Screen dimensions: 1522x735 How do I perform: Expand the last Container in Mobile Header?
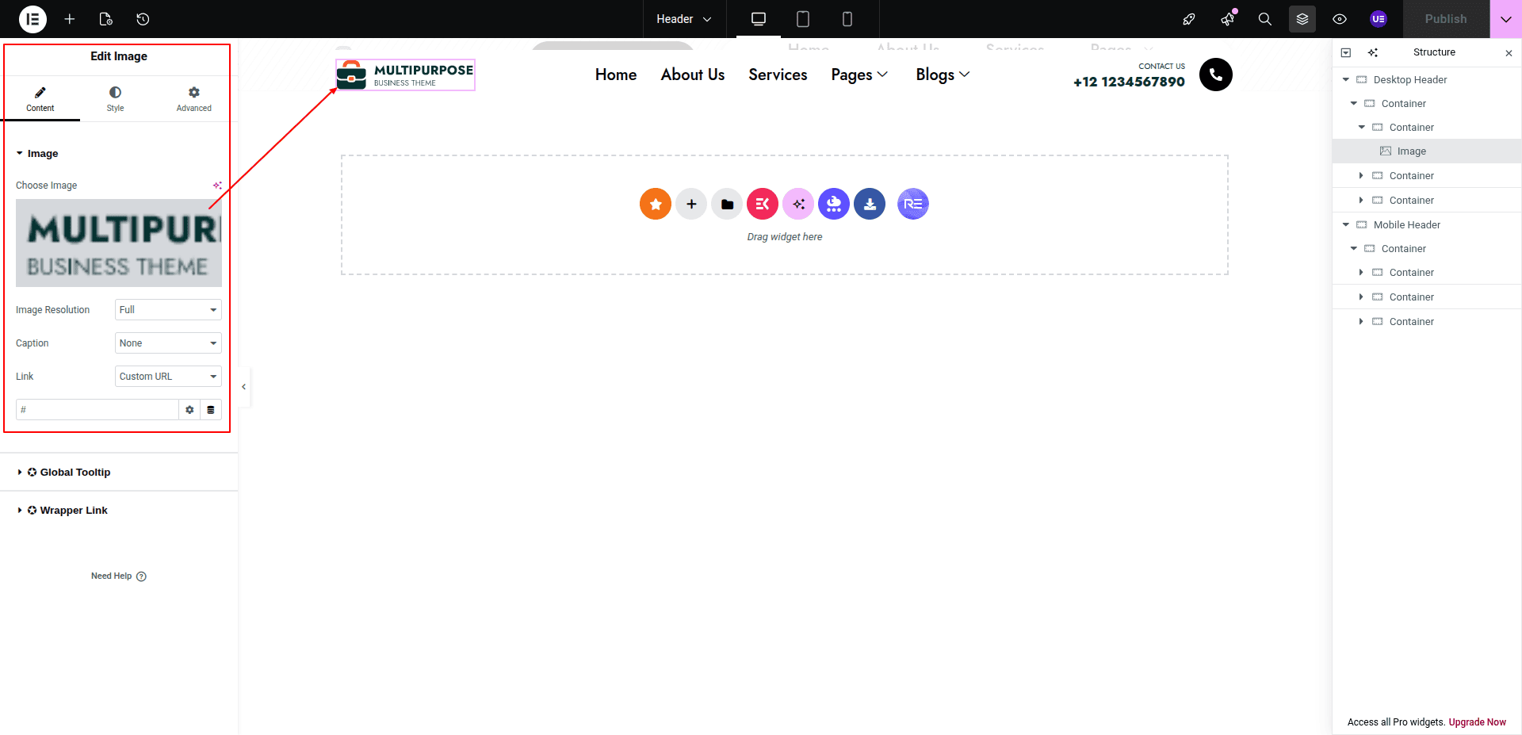pyautogui.click(x=1361, y=322)
